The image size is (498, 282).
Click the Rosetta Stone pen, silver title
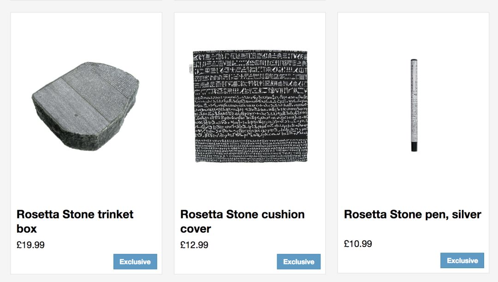[x=412, y=214]
